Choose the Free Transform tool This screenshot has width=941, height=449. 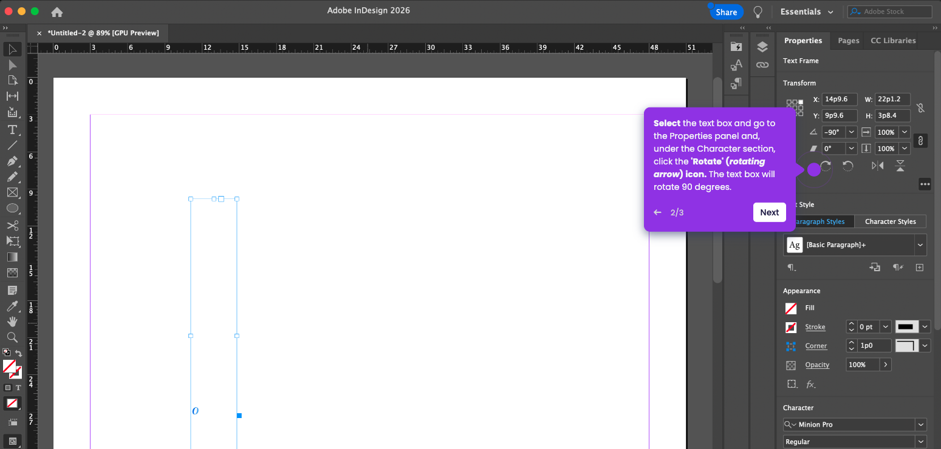coord(12,241)
